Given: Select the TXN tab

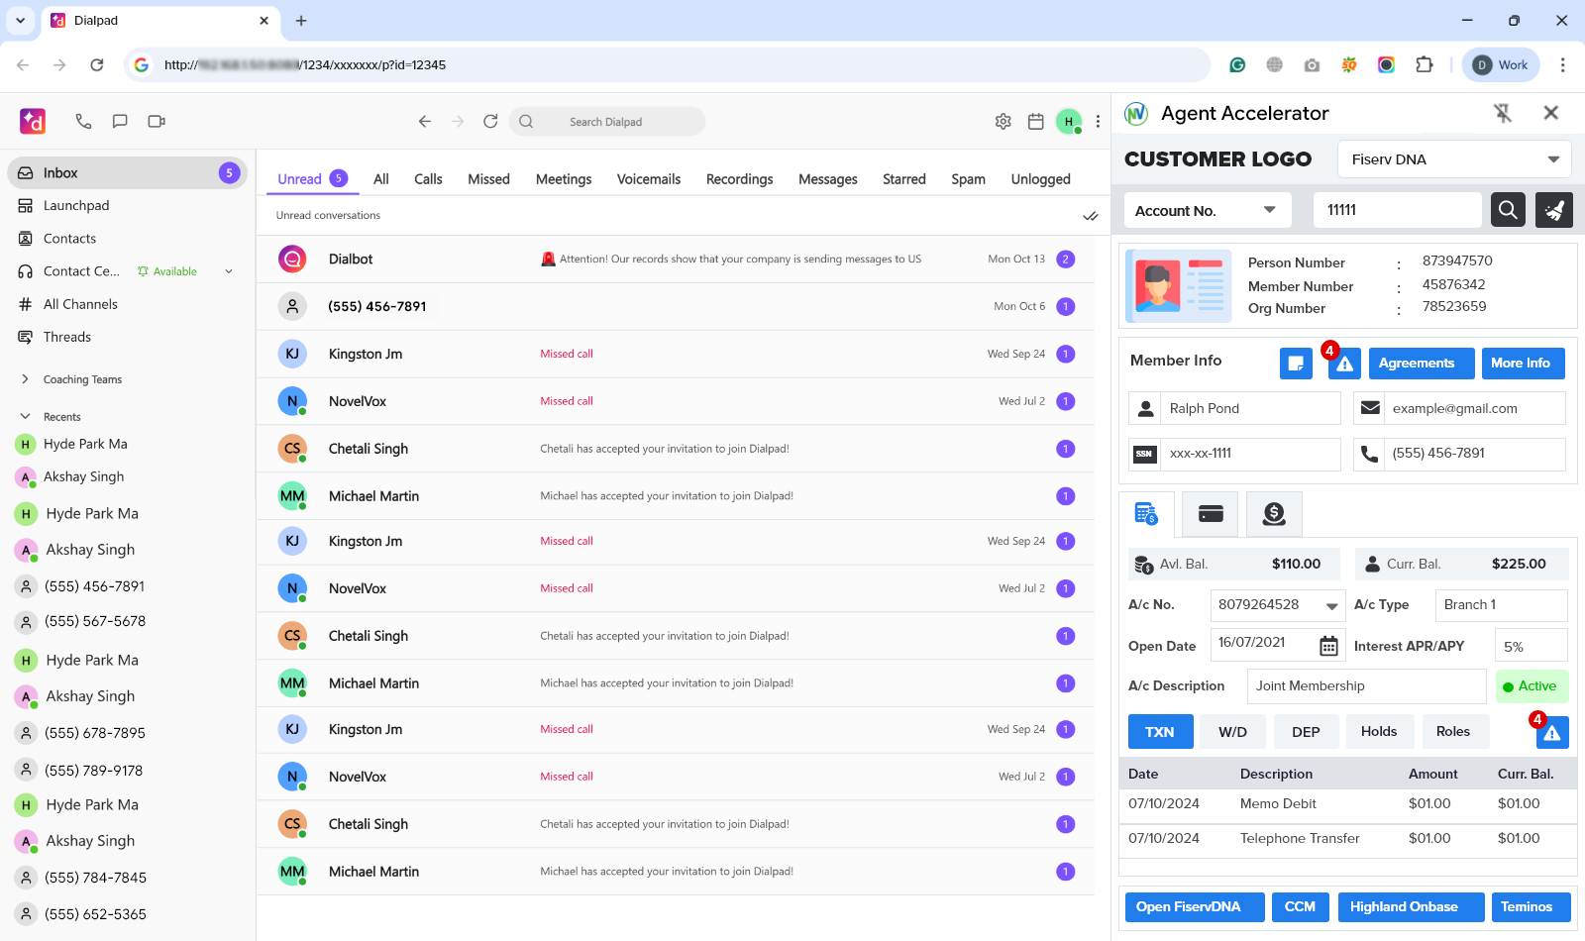Looking at the screenshot, I should pyautogui.click(x=1159, y=732).
